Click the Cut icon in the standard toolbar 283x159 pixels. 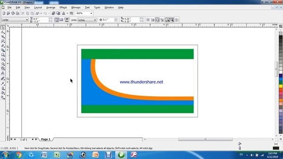click(x=23, y=13)
